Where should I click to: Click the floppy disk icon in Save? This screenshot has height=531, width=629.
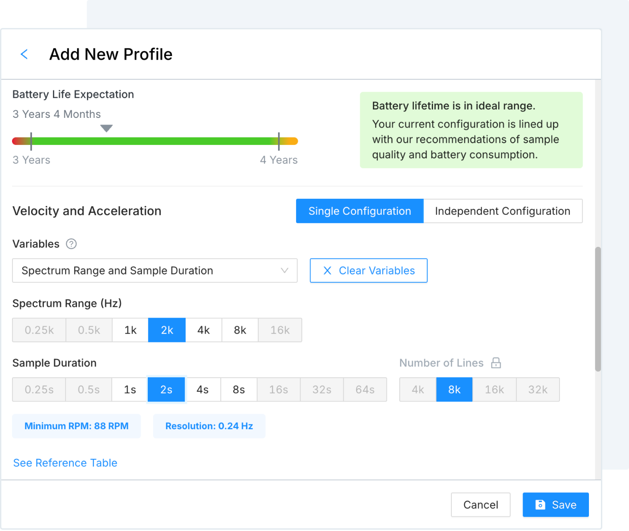pyautogui.click(x=540, y=505)
